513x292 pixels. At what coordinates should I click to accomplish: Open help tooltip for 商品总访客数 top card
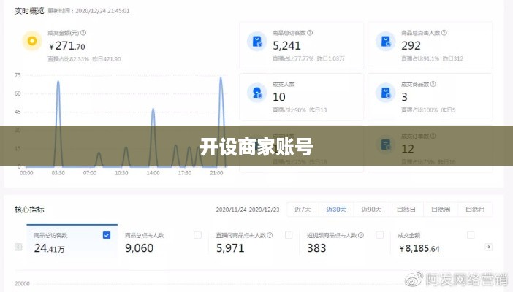(x=310, y=33)
